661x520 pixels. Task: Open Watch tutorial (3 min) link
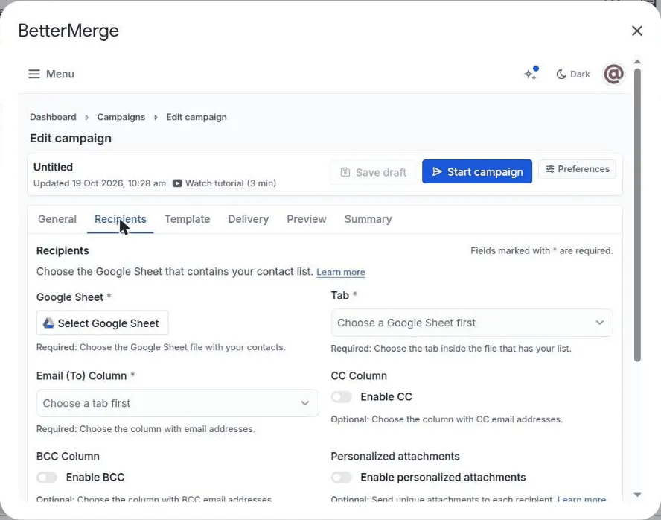click(x=231, y=183)
